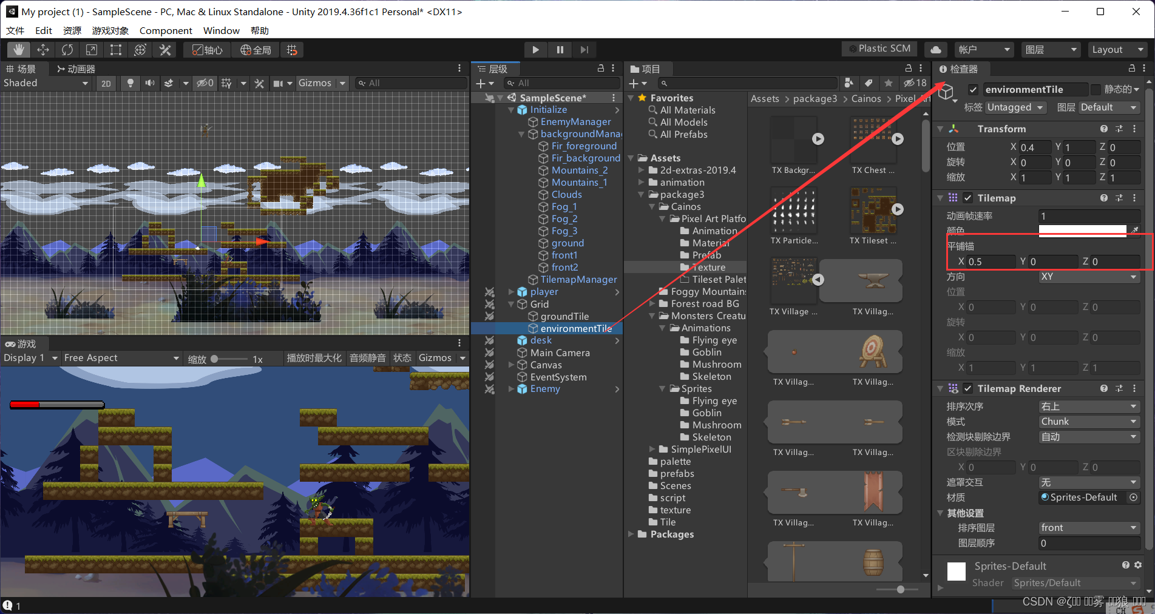Toggle static checkbox in Inspector
This screenshot has height=614, width=1155.
(1096, 90)
